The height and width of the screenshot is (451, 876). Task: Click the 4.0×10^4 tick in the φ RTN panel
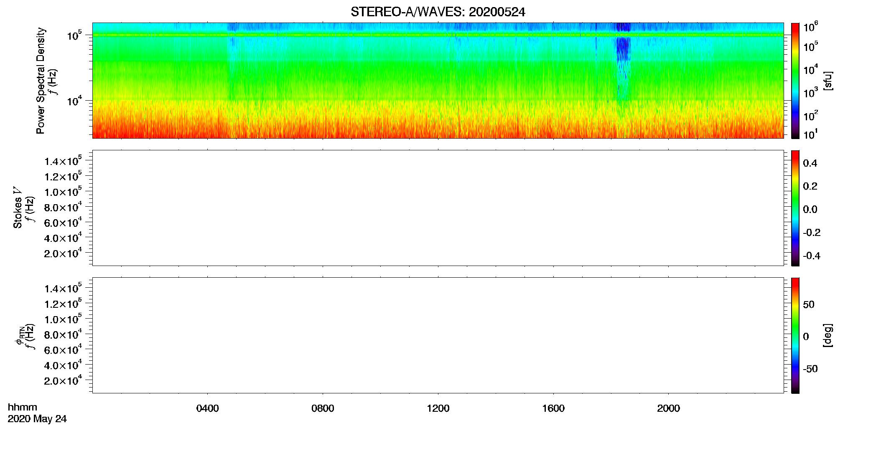pos(63,365)
